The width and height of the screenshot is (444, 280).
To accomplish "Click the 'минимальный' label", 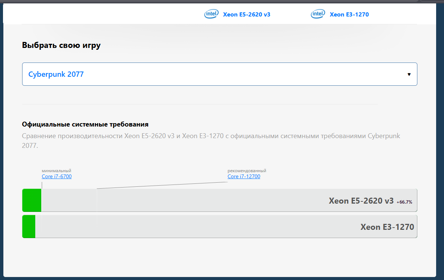I will 56,171.
